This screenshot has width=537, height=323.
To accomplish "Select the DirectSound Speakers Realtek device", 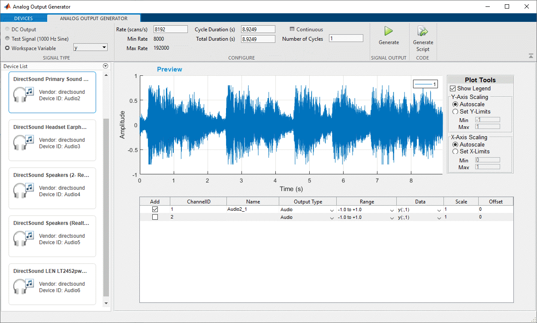I will click(x=52, y=236).
